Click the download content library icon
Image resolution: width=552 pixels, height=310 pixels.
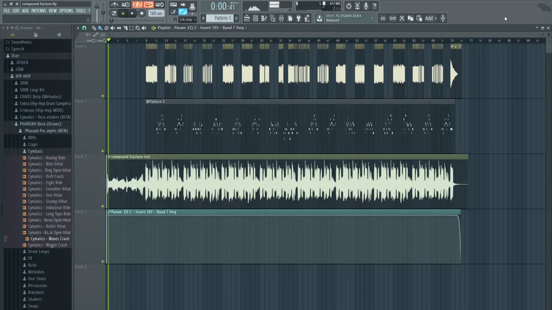pyautogui.click(x=320, y=18)
